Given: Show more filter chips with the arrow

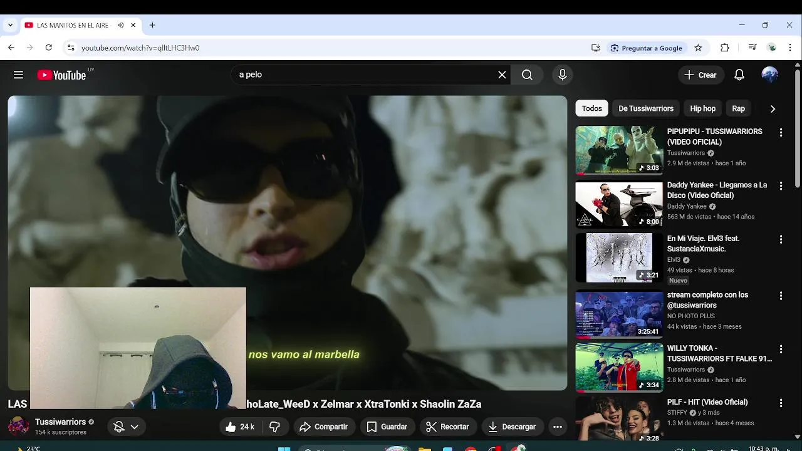Looking at the screenshot, I should [773, 108].
